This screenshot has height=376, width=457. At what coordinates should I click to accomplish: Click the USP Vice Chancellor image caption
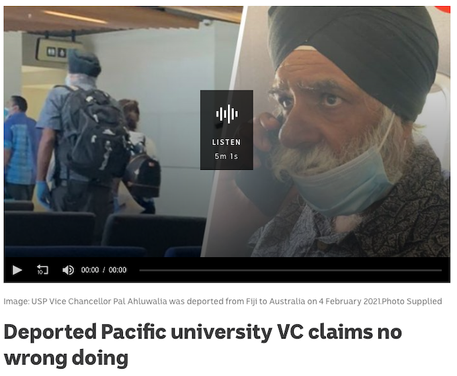(x=206, y=301)
